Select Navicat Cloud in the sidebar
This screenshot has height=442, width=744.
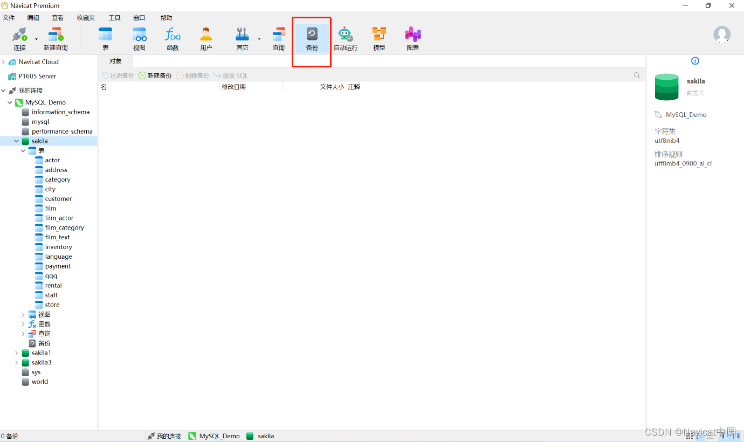point(38,62)
